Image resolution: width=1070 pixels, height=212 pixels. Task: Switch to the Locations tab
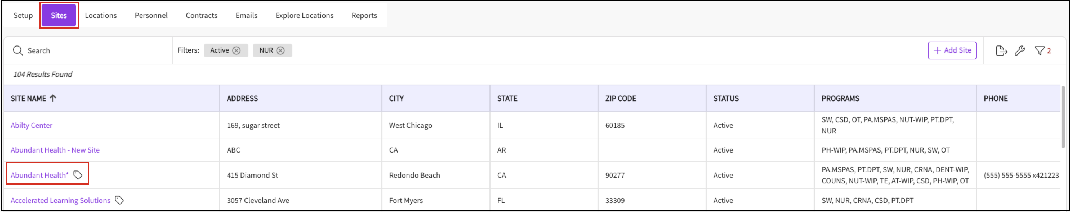[101, 15]
